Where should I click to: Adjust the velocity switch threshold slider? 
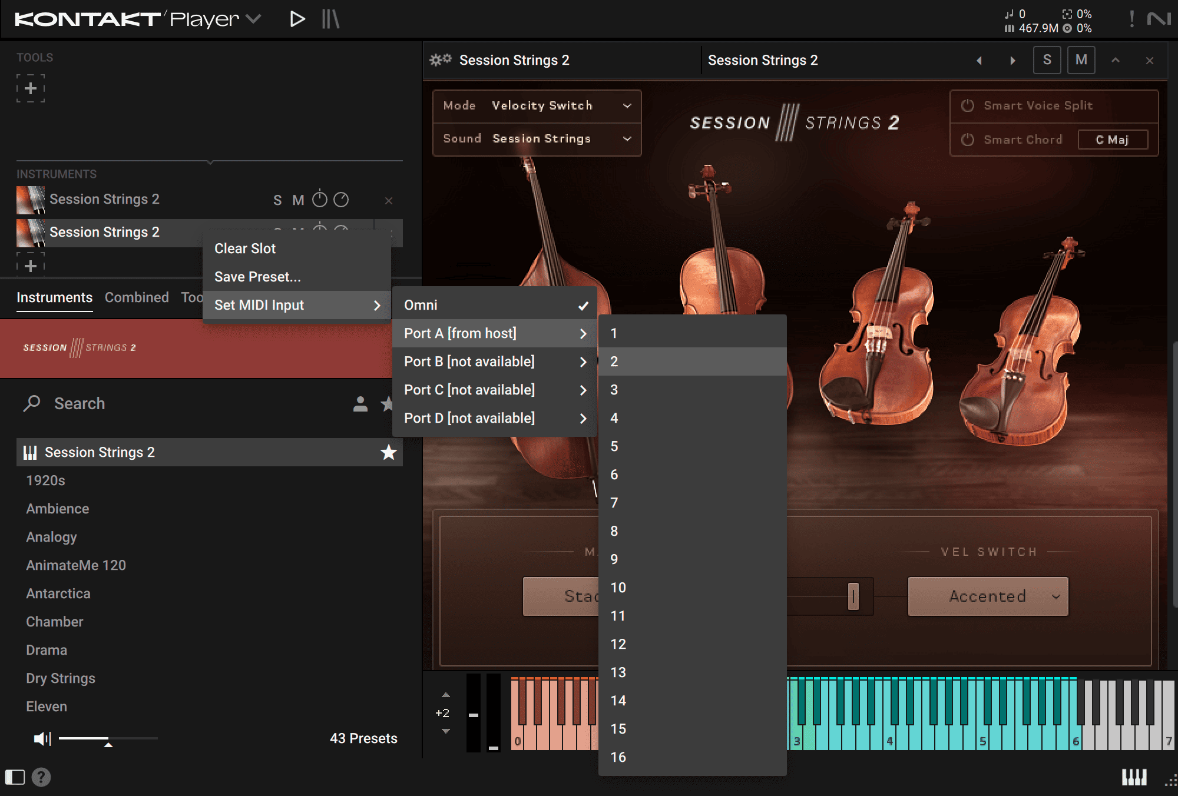pyautogui.click(x=853, y=596)
